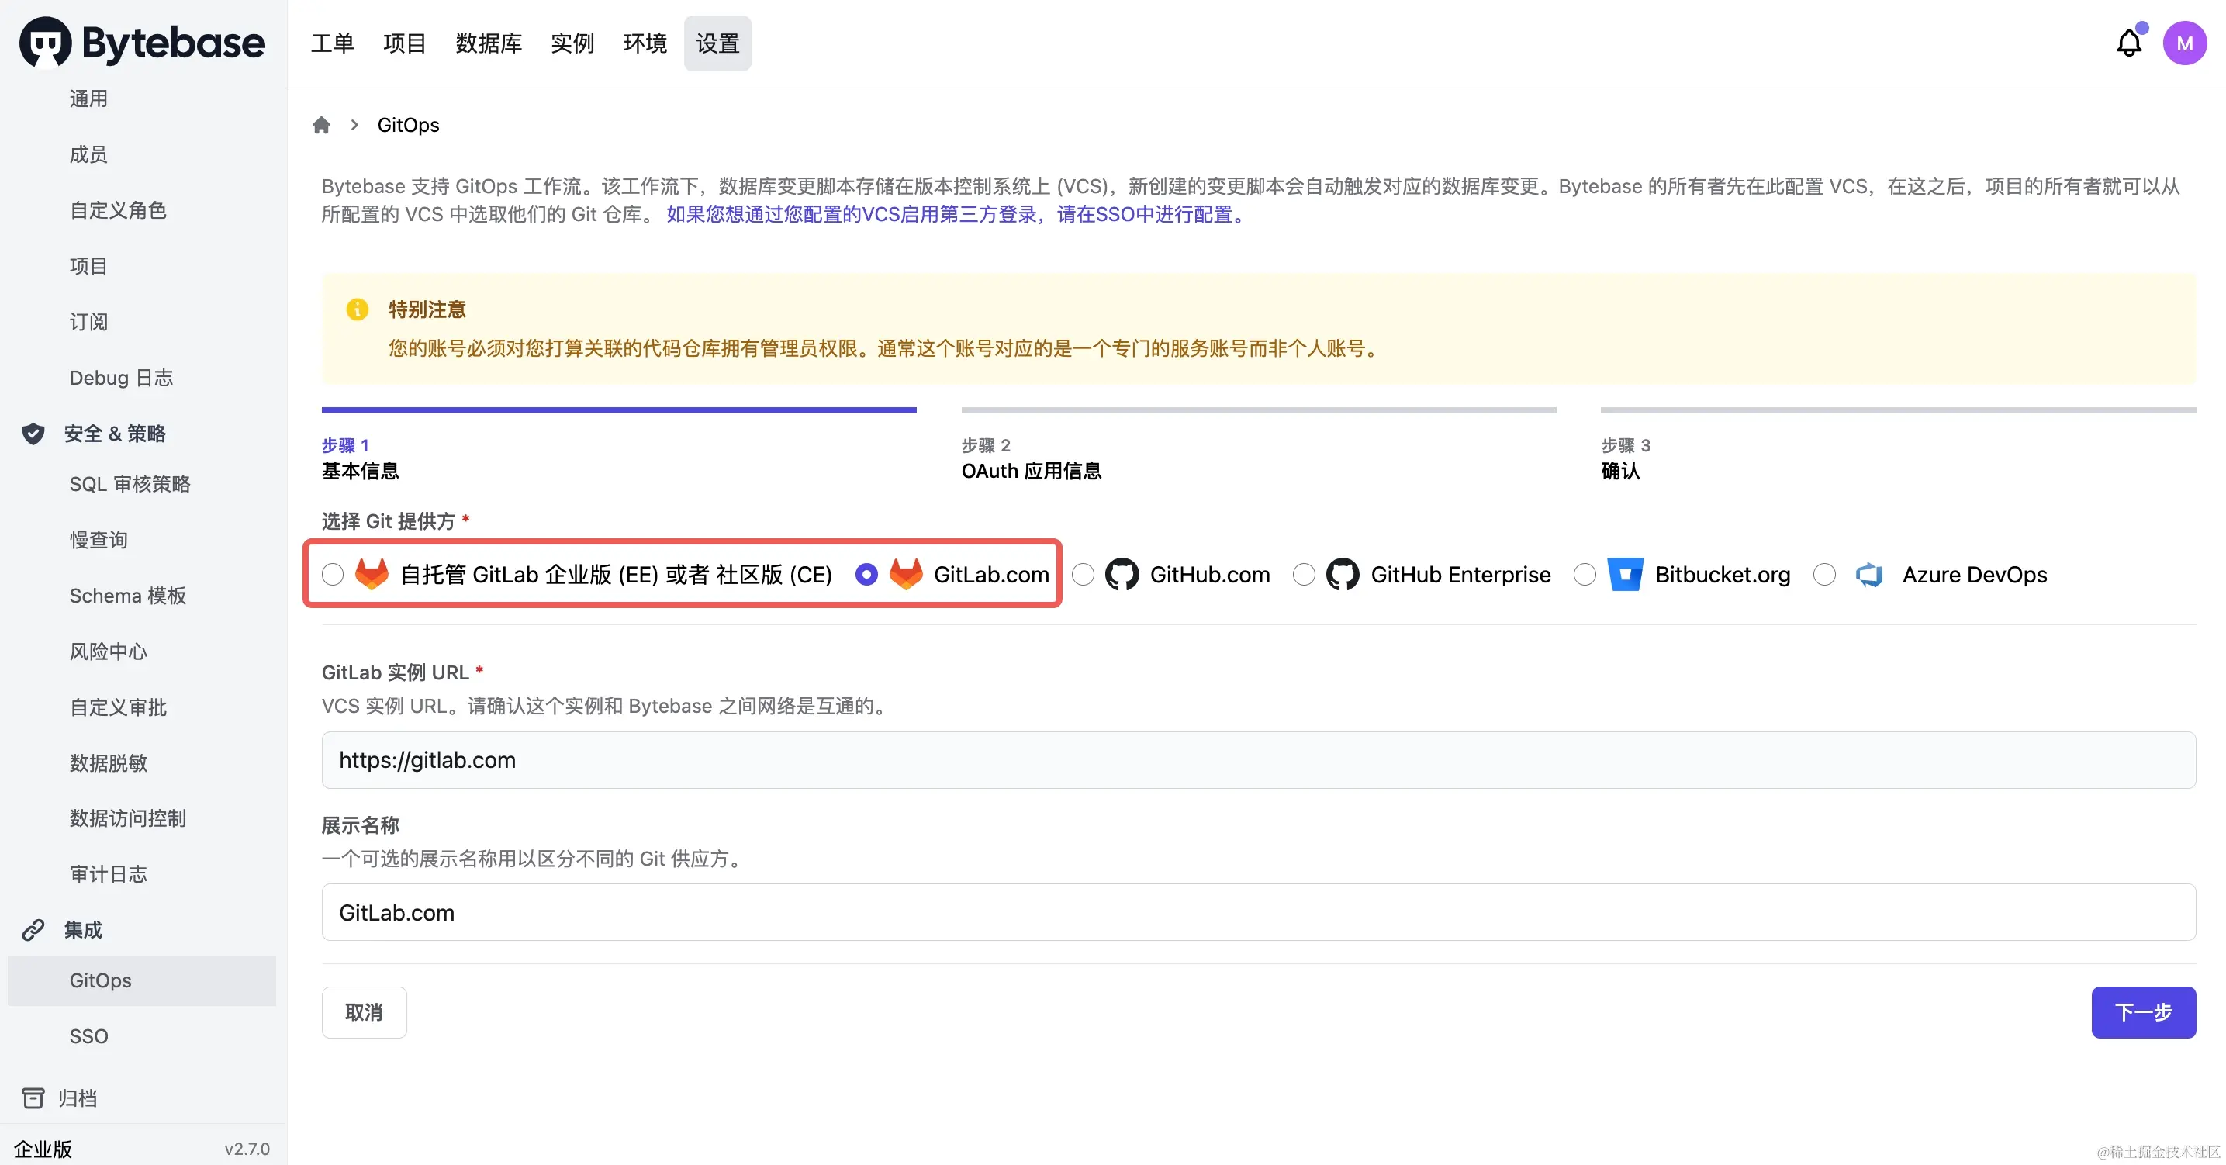Click the home breadcrumb icon
The image size is (2226, 1165).
coord(323,124)
